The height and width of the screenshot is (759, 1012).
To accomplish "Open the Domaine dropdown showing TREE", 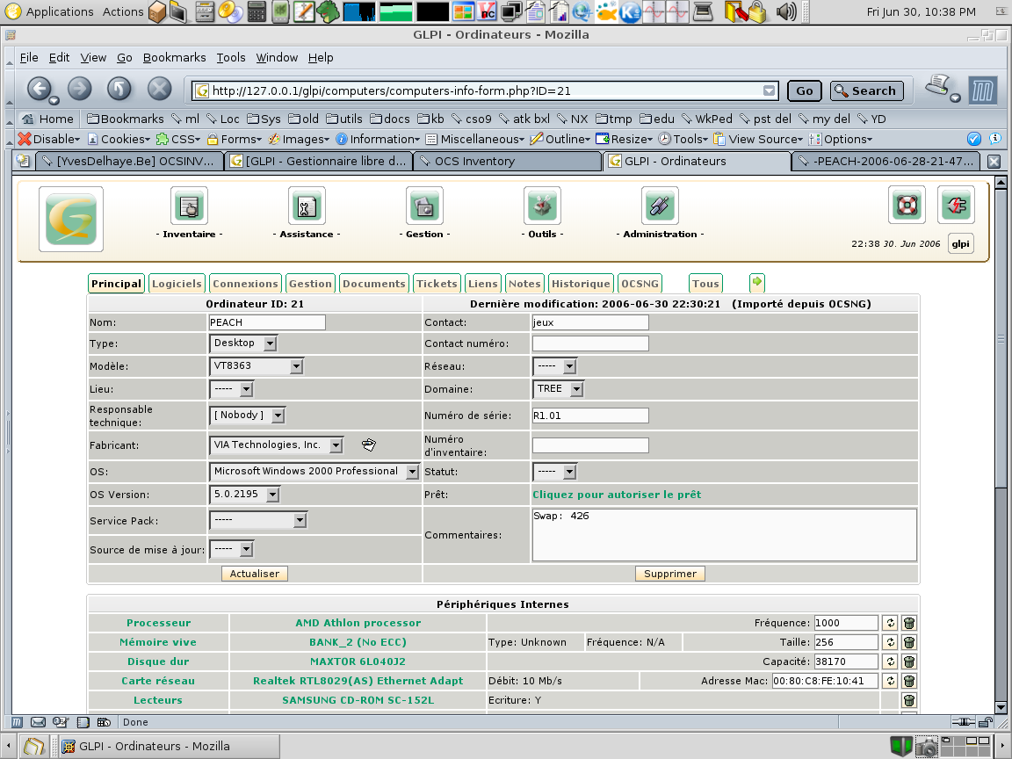I will 559,389.
